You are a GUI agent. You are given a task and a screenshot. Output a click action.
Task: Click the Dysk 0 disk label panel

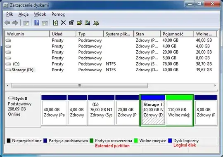click(x=23, y=110)
